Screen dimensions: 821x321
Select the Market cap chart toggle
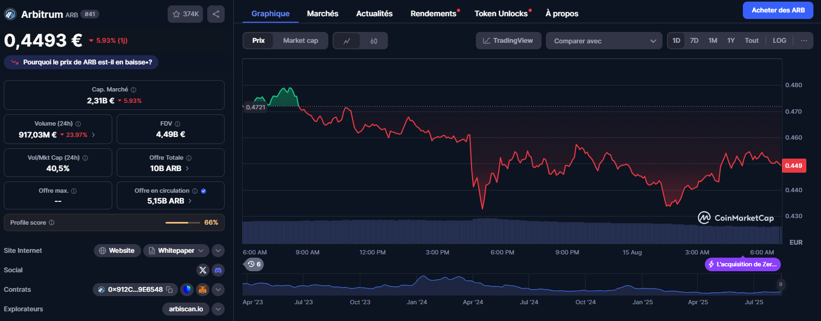point(301,41)
